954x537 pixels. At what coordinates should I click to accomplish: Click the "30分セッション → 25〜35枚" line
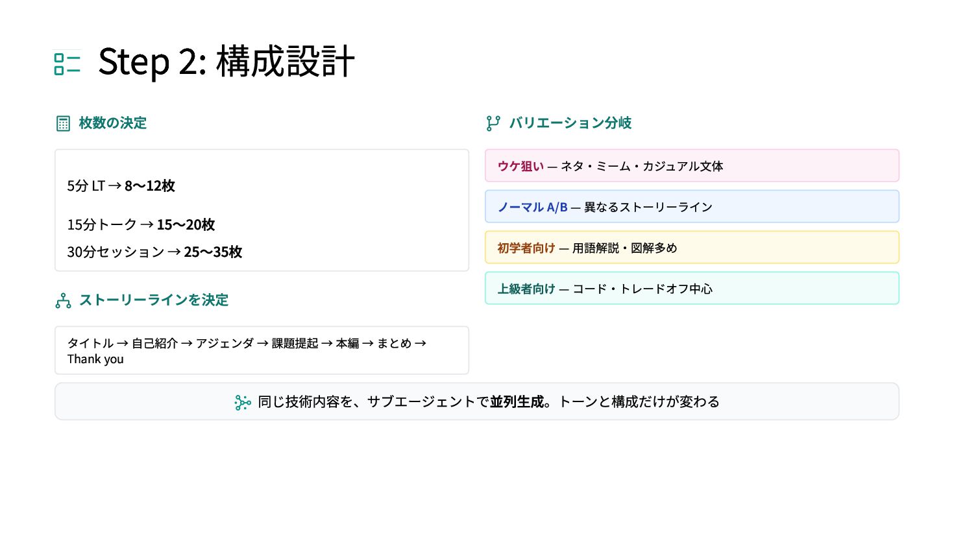tap(154, 252)
